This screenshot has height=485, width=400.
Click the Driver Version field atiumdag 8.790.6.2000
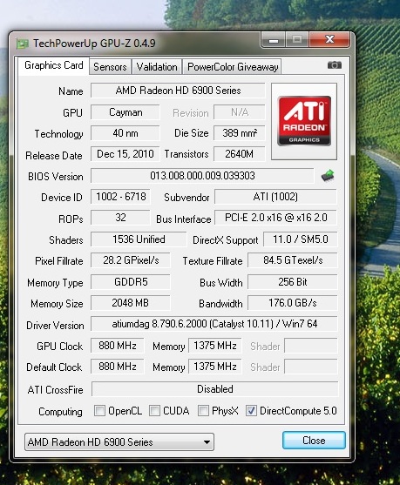(x=214, y=324)
